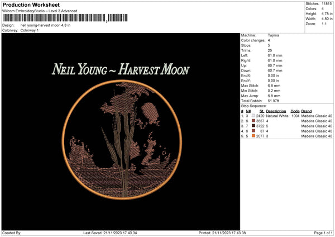Viewport: 335px width, 237px height.
Task: Click the Code column header
Action: pyautogui.click(x=295, y=111)
